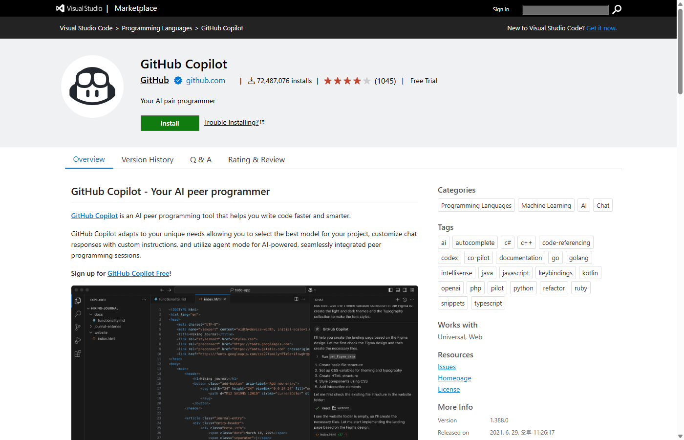684x440 pixels.
Task: Select the Search icon in the activity bar
Action: pos(78,313)
